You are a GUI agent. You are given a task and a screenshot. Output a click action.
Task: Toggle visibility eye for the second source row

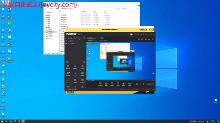pos(66,43)
